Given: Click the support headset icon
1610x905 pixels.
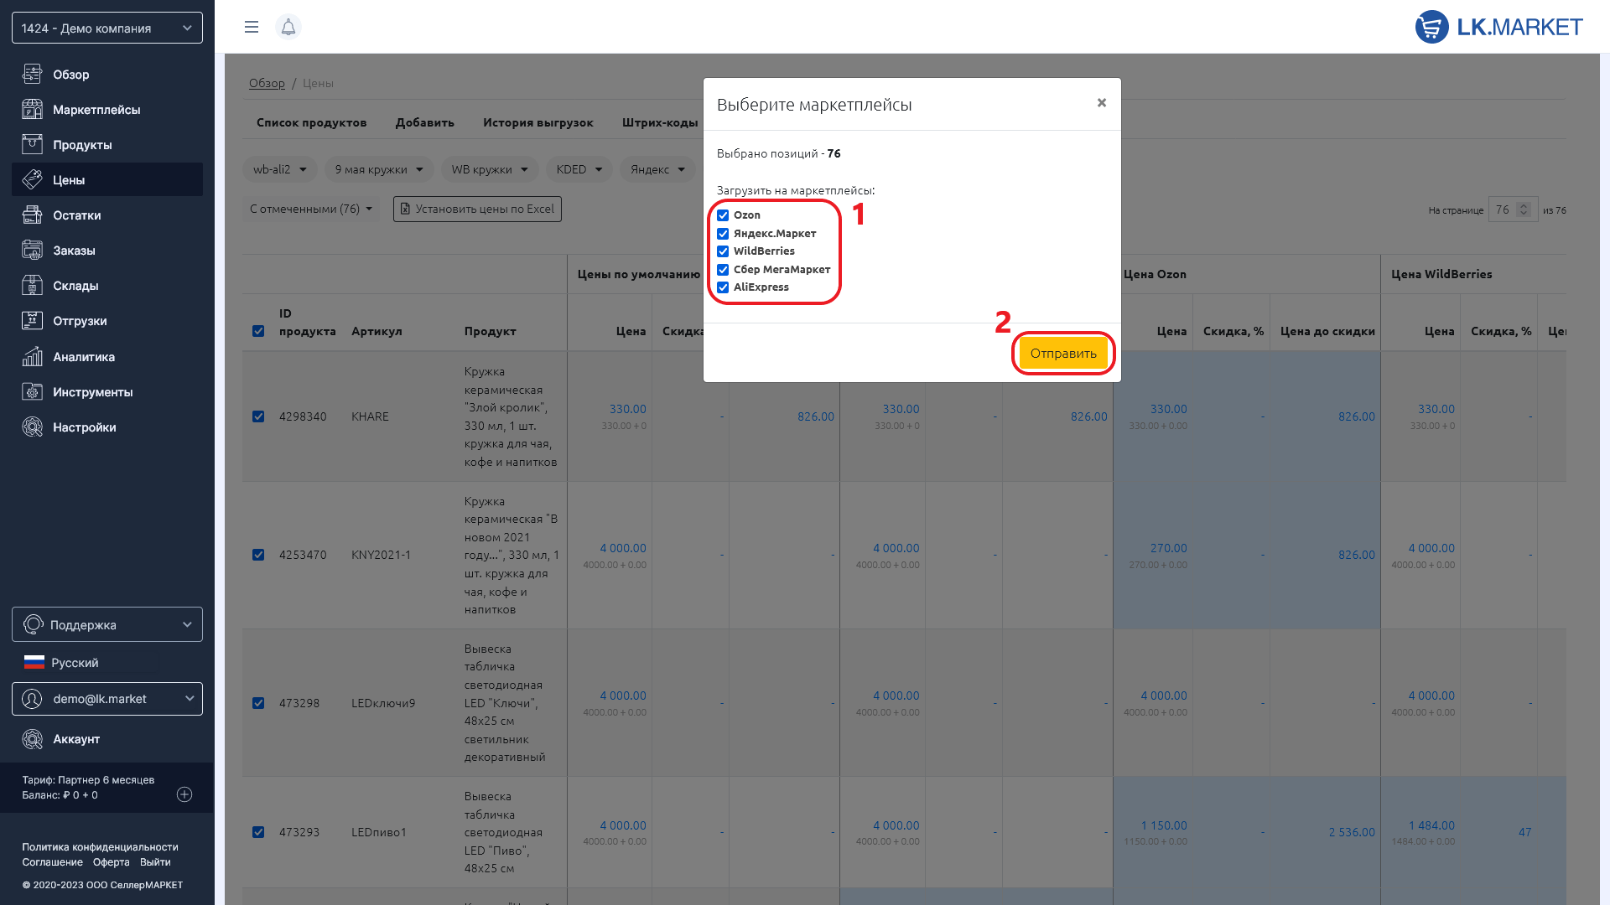Looking at the screenshot, I should click(x=33, y=624).
